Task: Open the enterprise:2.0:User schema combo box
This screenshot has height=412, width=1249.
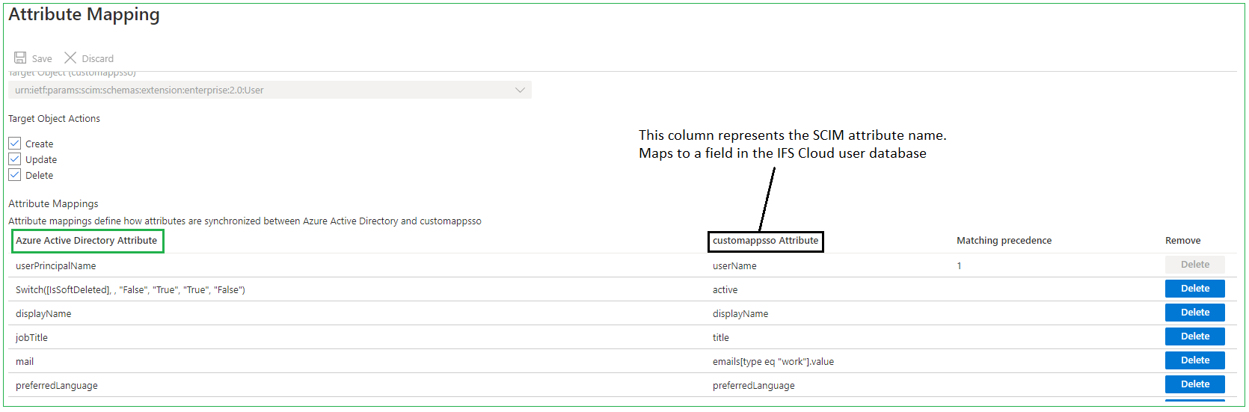Action: (269, 90)
